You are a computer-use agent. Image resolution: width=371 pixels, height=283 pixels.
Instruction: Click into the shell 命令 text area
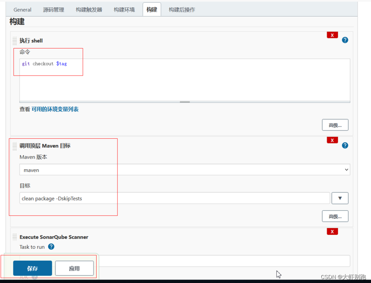(184, 80)
